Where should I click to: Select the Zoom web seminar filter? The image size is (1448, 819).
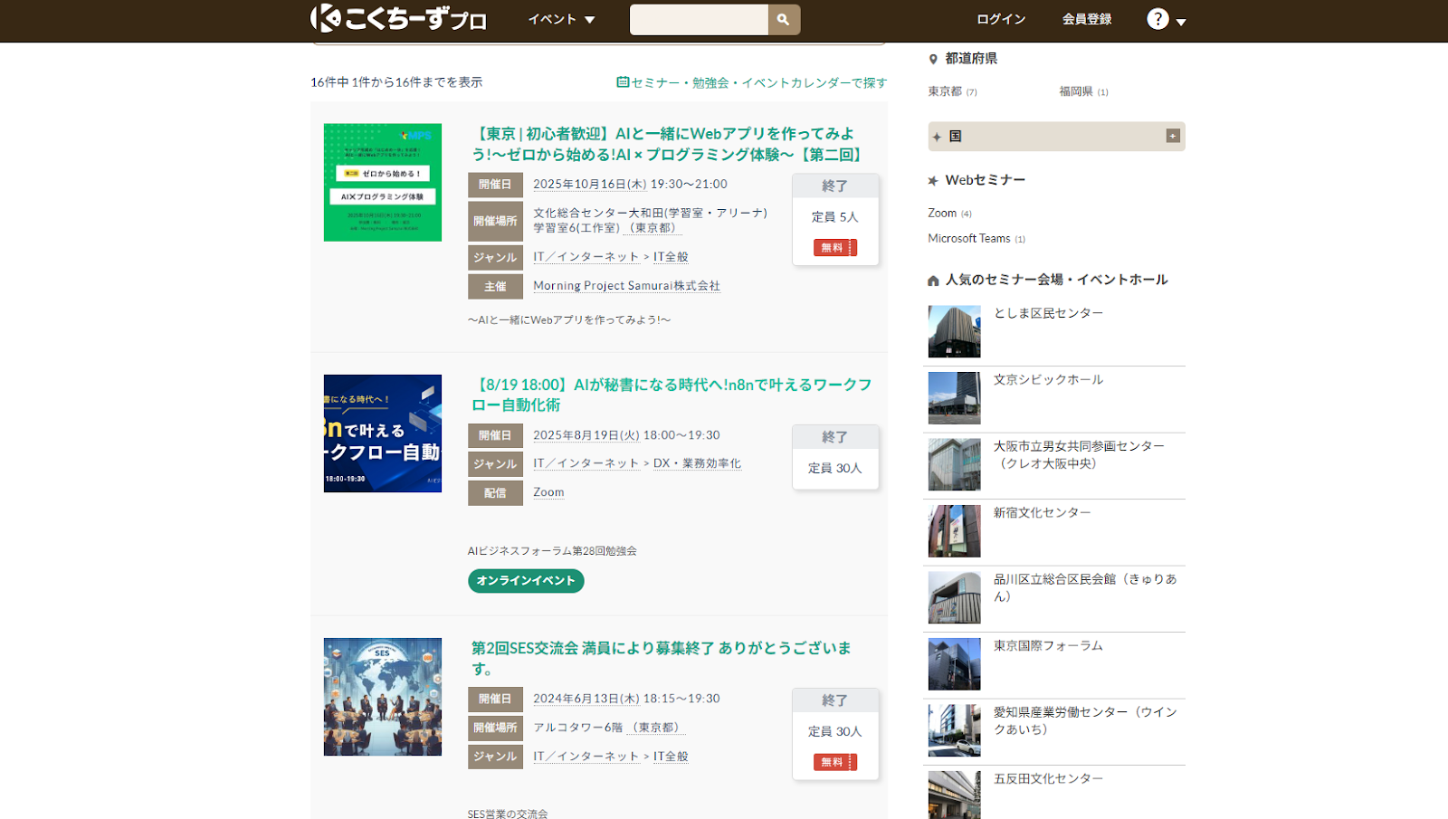click(942, 214)
